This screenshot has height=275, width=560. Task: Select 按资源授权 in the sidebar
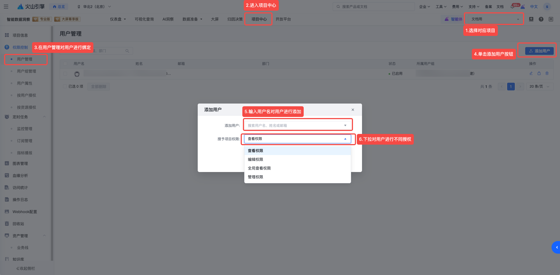point(27,107)
